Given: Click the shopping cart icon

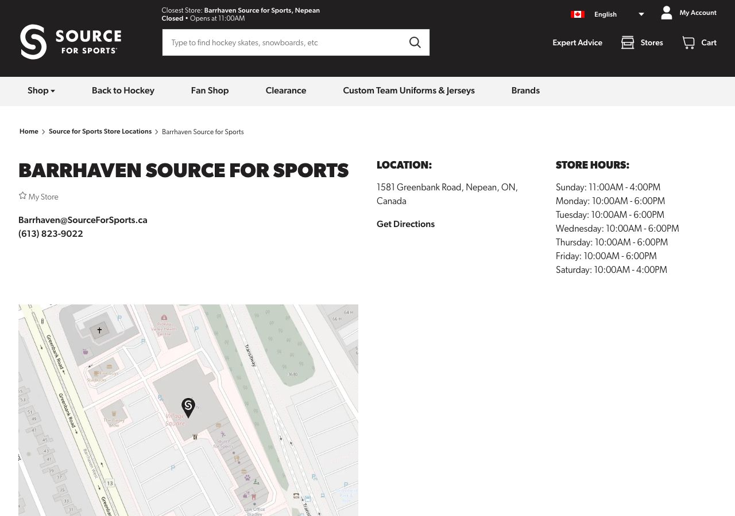Looking at the screenshot, I should (688, 42).
